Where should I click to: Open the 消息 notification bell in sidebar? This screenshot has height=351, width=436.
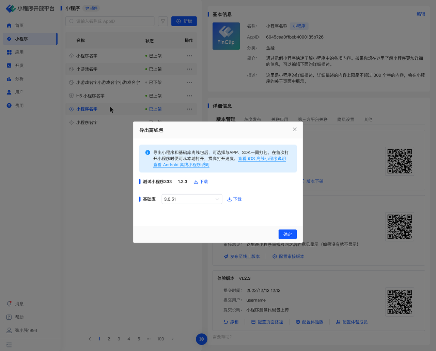[9, 304]
